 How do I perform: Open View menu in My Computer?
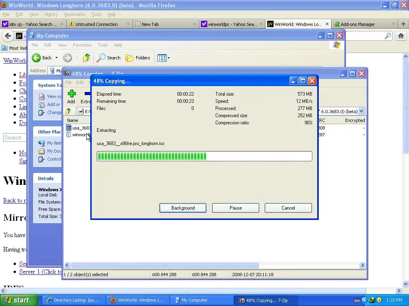62,45
